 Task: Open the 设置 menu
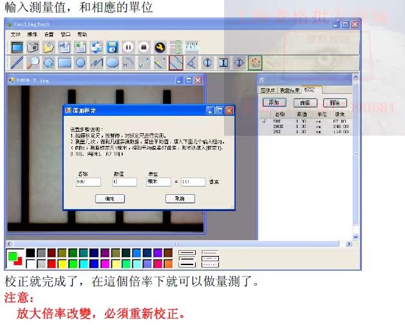pos(49,34)
